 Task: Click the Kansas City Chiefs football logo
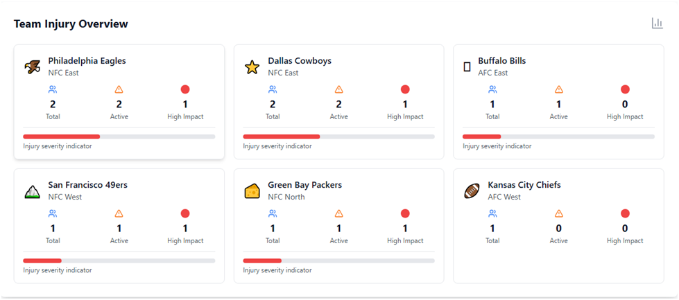pyautogui.click(x=471, y=191)
